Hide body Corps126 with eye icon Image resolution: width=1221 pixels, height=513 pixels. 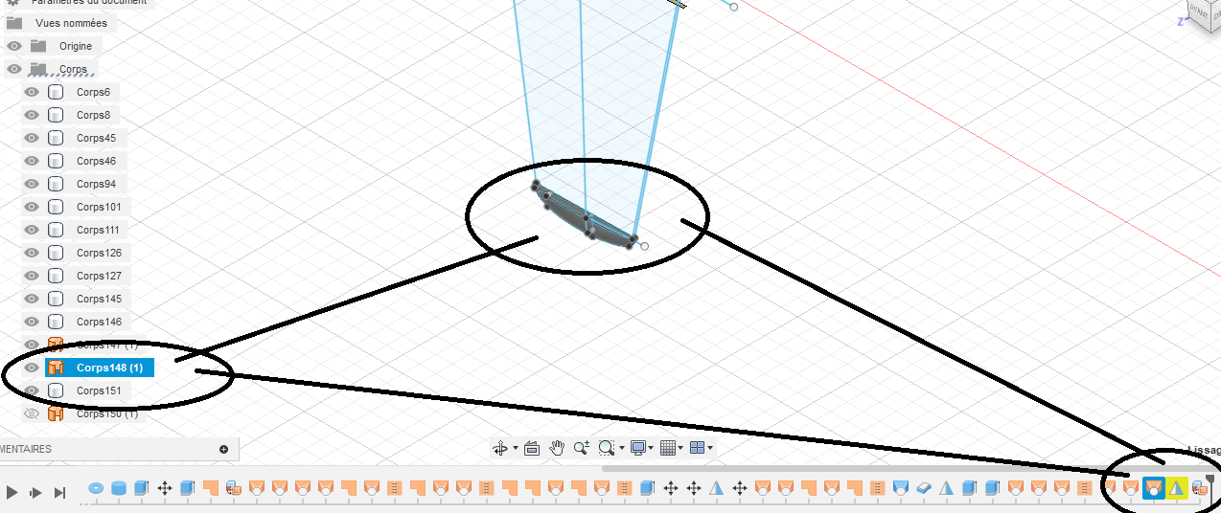tap(32, 253)
